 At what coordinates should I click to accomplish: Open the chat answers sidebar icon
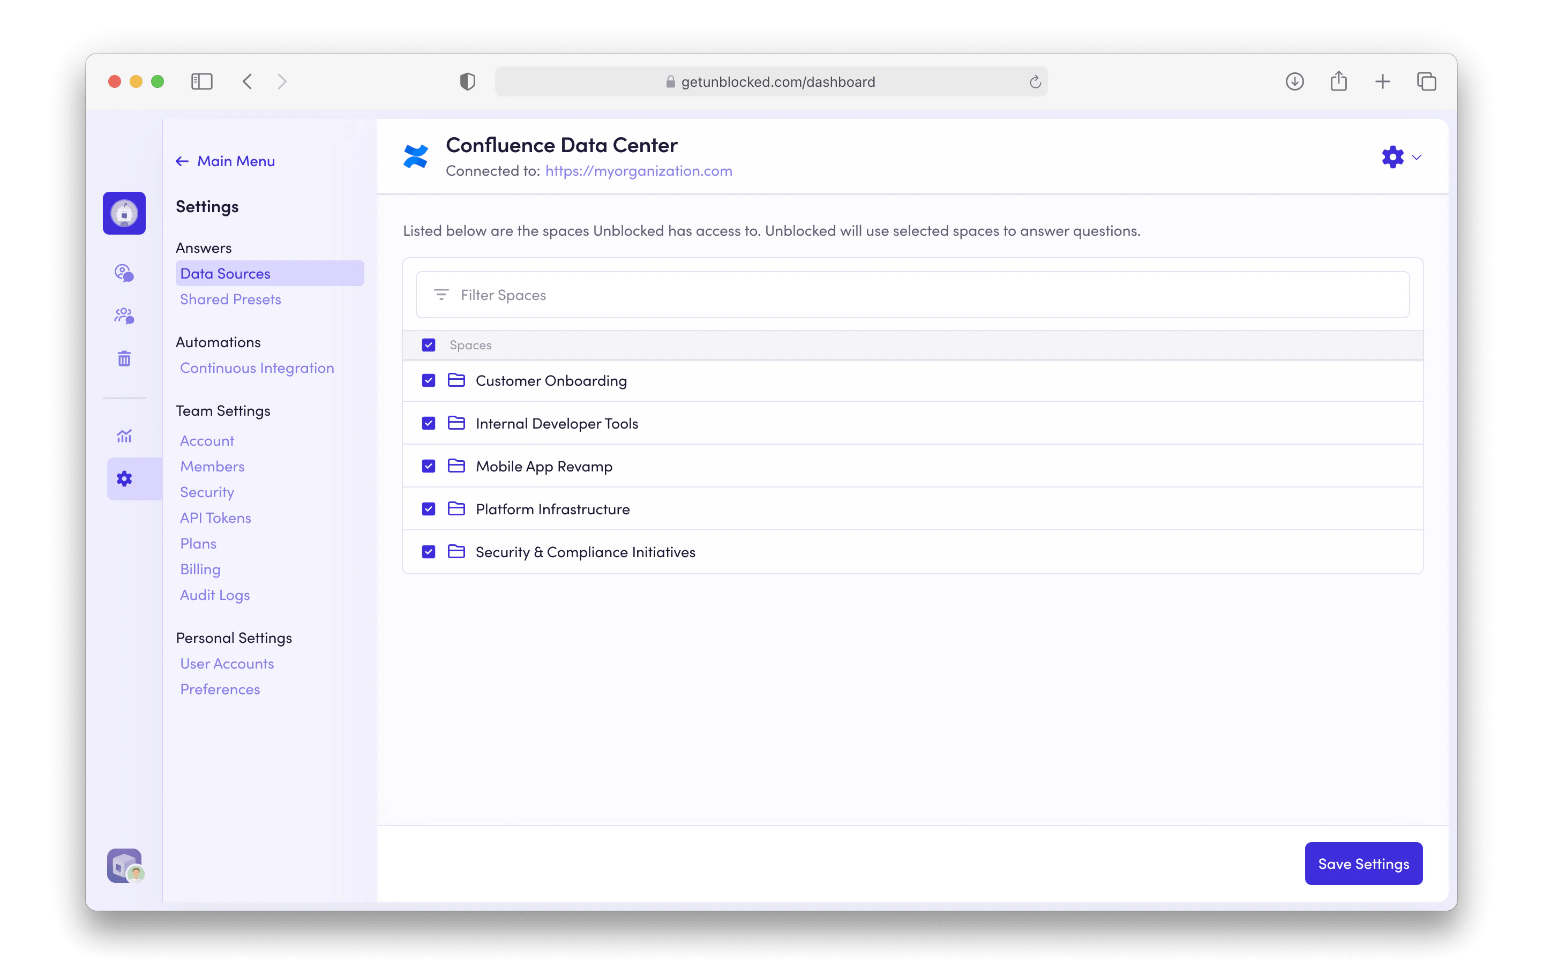[124, 273]
